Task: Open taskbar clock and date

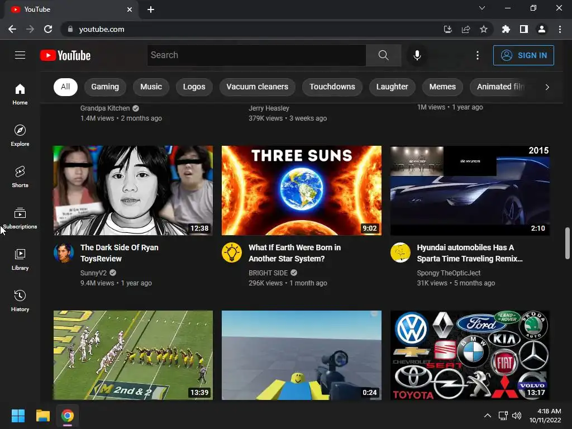Action: tap(545, 416)
